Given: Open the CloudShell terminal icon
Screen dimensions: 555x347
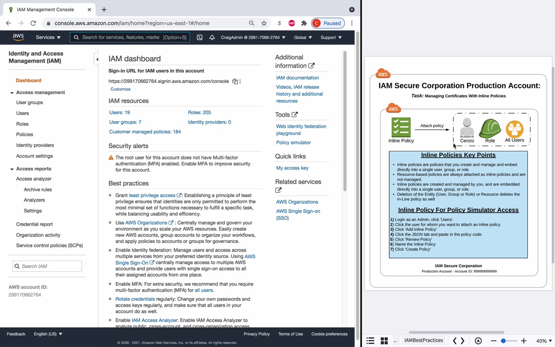Looking at the screenshot, I should coord(199,37).
